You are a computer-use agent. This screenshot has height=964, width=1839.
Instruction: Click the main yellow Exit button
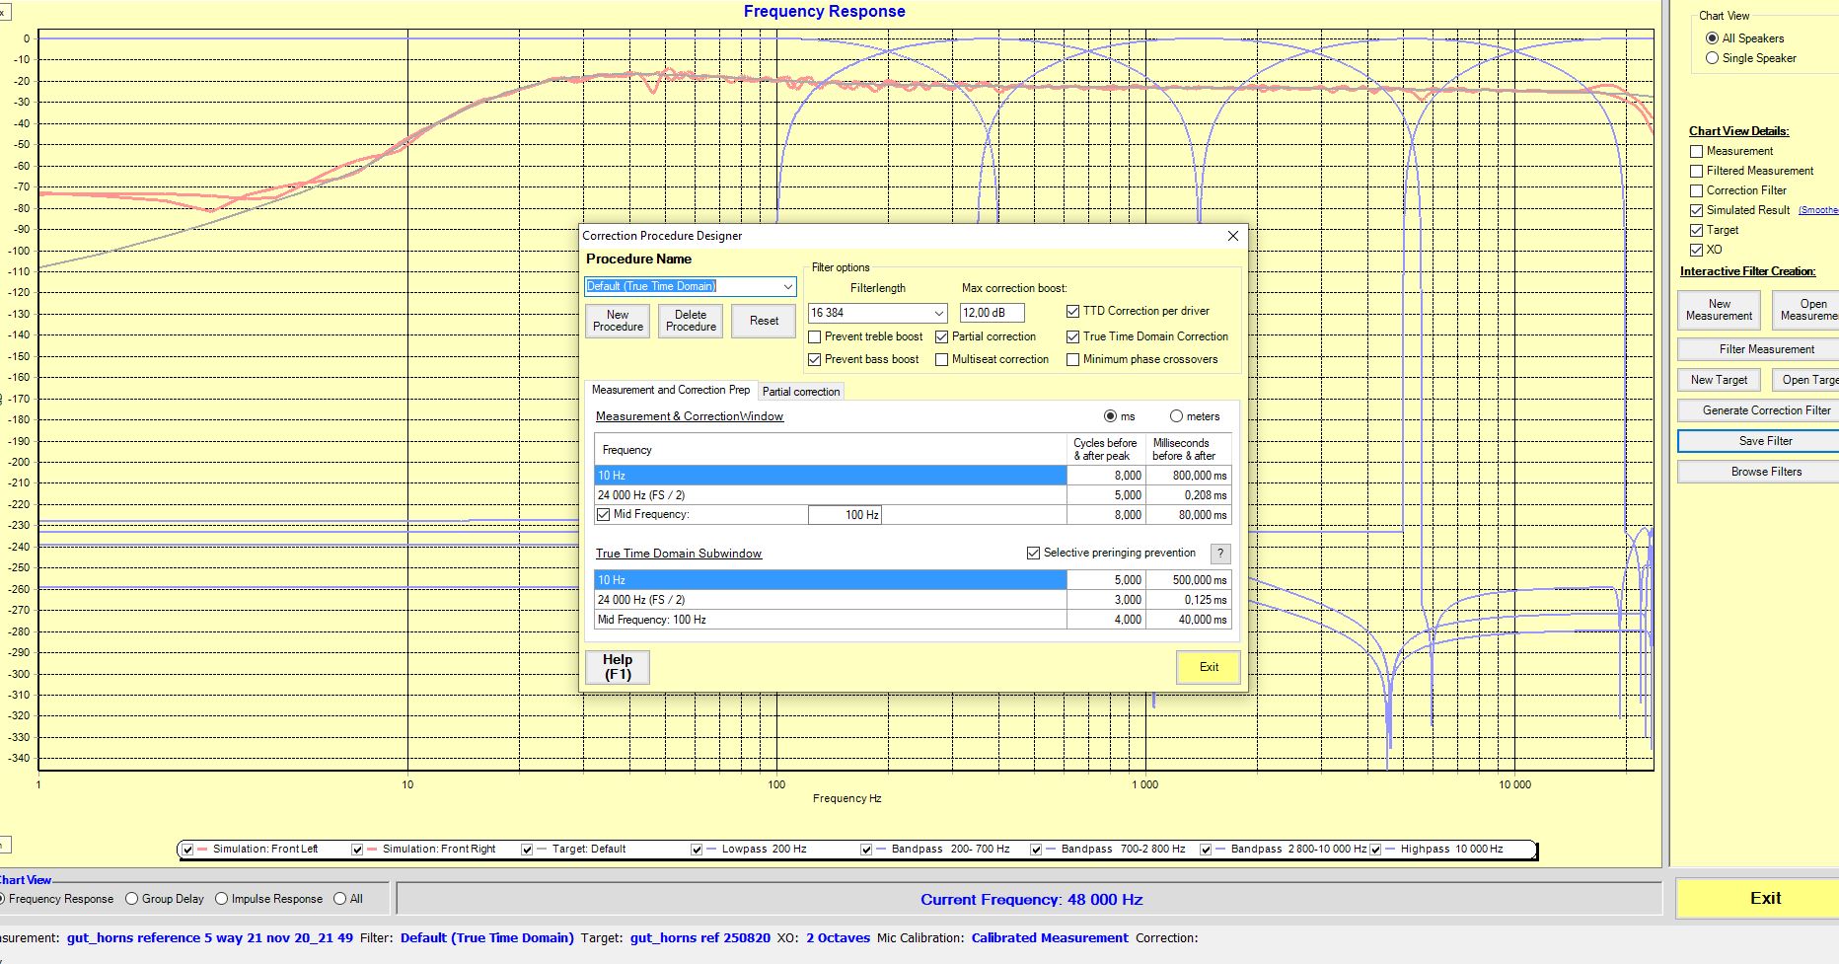coord(1757,899)
